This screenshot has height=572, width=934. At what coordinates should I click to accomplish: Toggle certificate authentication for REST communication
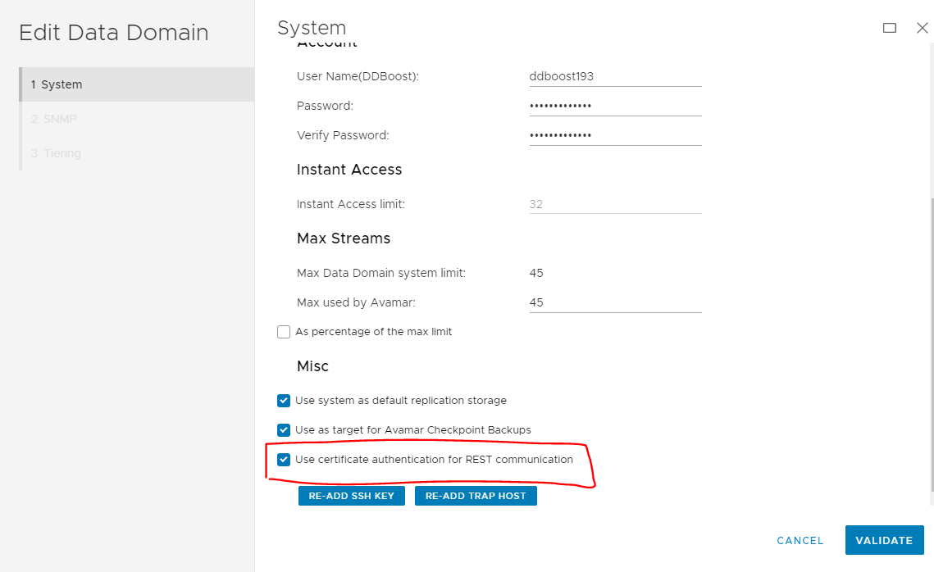[283, 459]
